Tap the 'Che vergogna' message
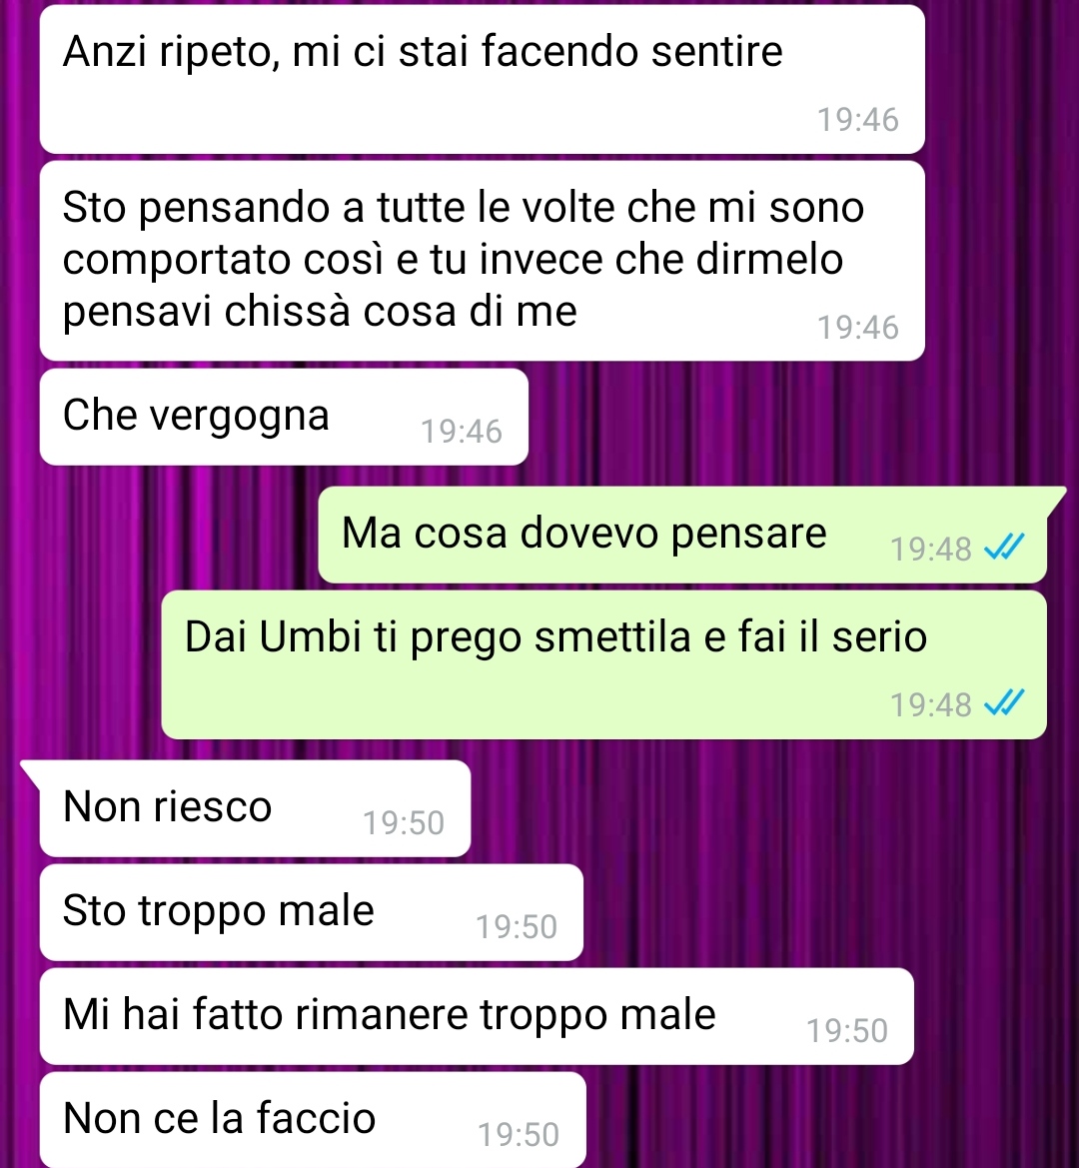This screenshot has height=1168, width=1079. tap(284, 417)
